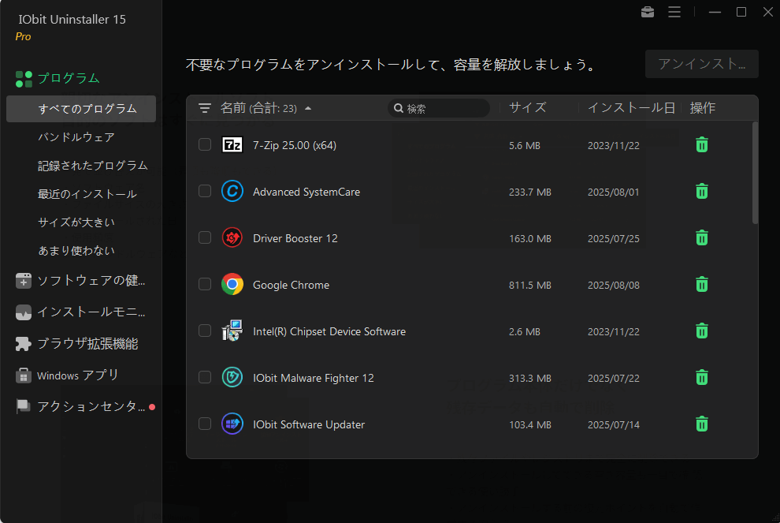Click the filter icon beside 名前 header

coord(204,108)
